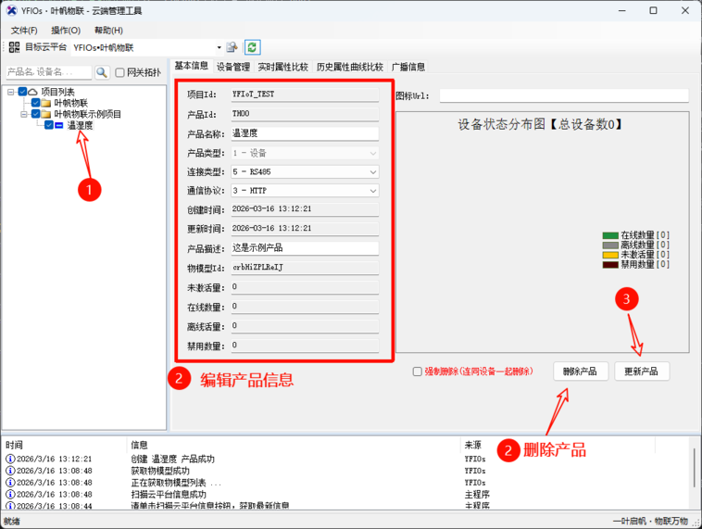Click the QR grid icon beside 目标云平台
Viewport: 702px width, 529px height.
14,47
